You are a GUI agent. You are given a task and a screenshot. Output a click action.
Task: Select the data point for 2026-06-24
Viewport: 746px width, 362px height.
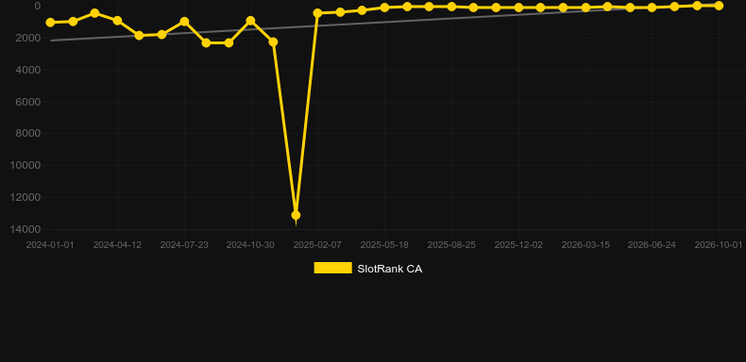coord(652,8)
